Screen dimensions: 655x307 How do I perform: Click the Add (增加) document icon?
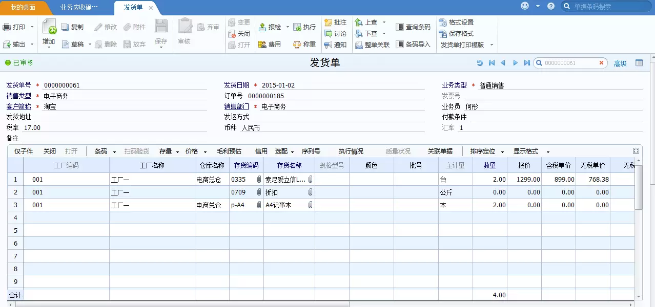pyautogui.click(x=49, y=27)
